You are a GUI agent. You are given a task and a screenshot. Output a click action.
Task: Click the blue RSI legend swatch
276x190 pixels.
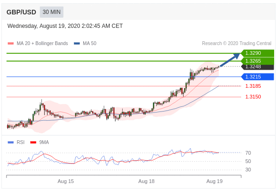11,142
